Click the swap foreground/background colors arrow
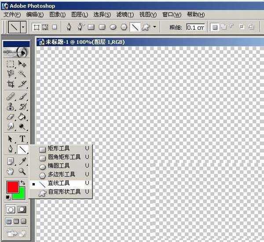The height and width of the screenshot is (242, 264). tap(23, 182)
